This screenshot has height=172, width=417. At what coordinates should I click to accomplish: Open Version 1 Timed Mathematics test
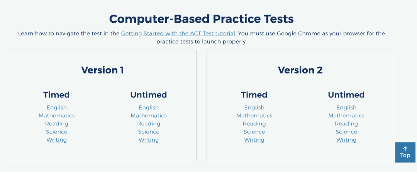[57, 116]
